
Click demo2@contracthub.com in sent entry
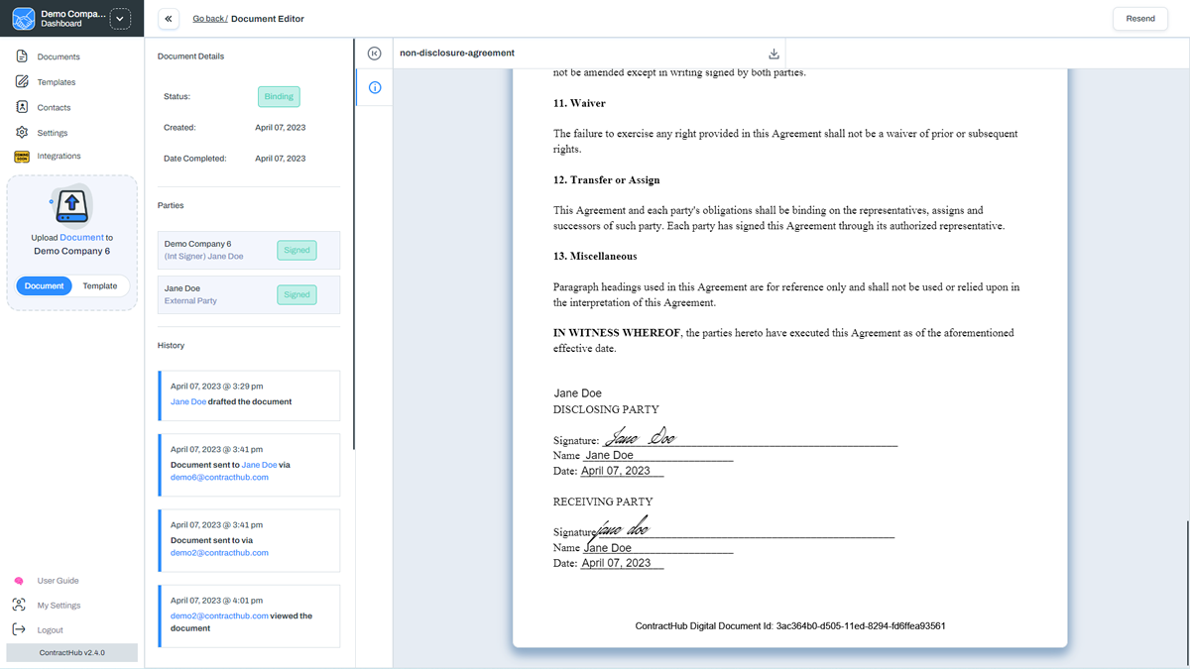[x=219, y=553]
